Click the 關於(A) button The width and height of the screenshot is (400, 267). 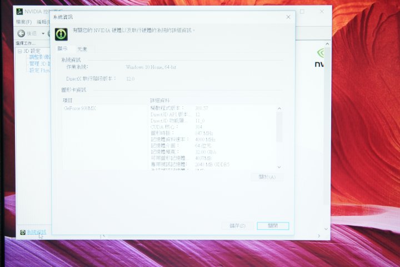[267, 177]
